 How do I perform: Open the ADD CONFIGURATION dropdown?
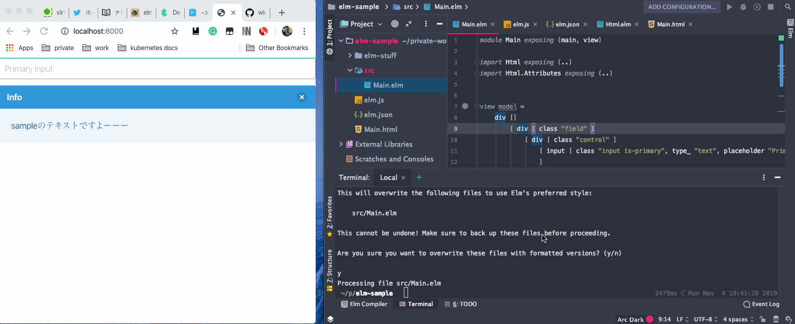682,6
